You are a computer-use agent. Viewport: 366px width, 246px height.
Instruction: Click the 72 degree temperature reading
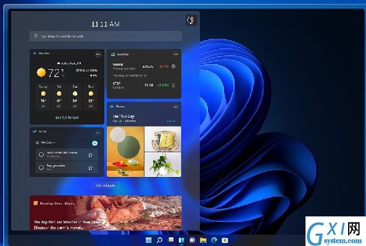(x=54, y=73)
